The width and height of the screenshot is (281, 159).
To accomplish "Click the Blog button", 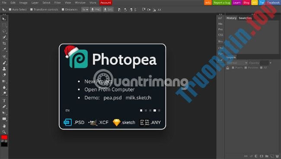I will (246, 3).
